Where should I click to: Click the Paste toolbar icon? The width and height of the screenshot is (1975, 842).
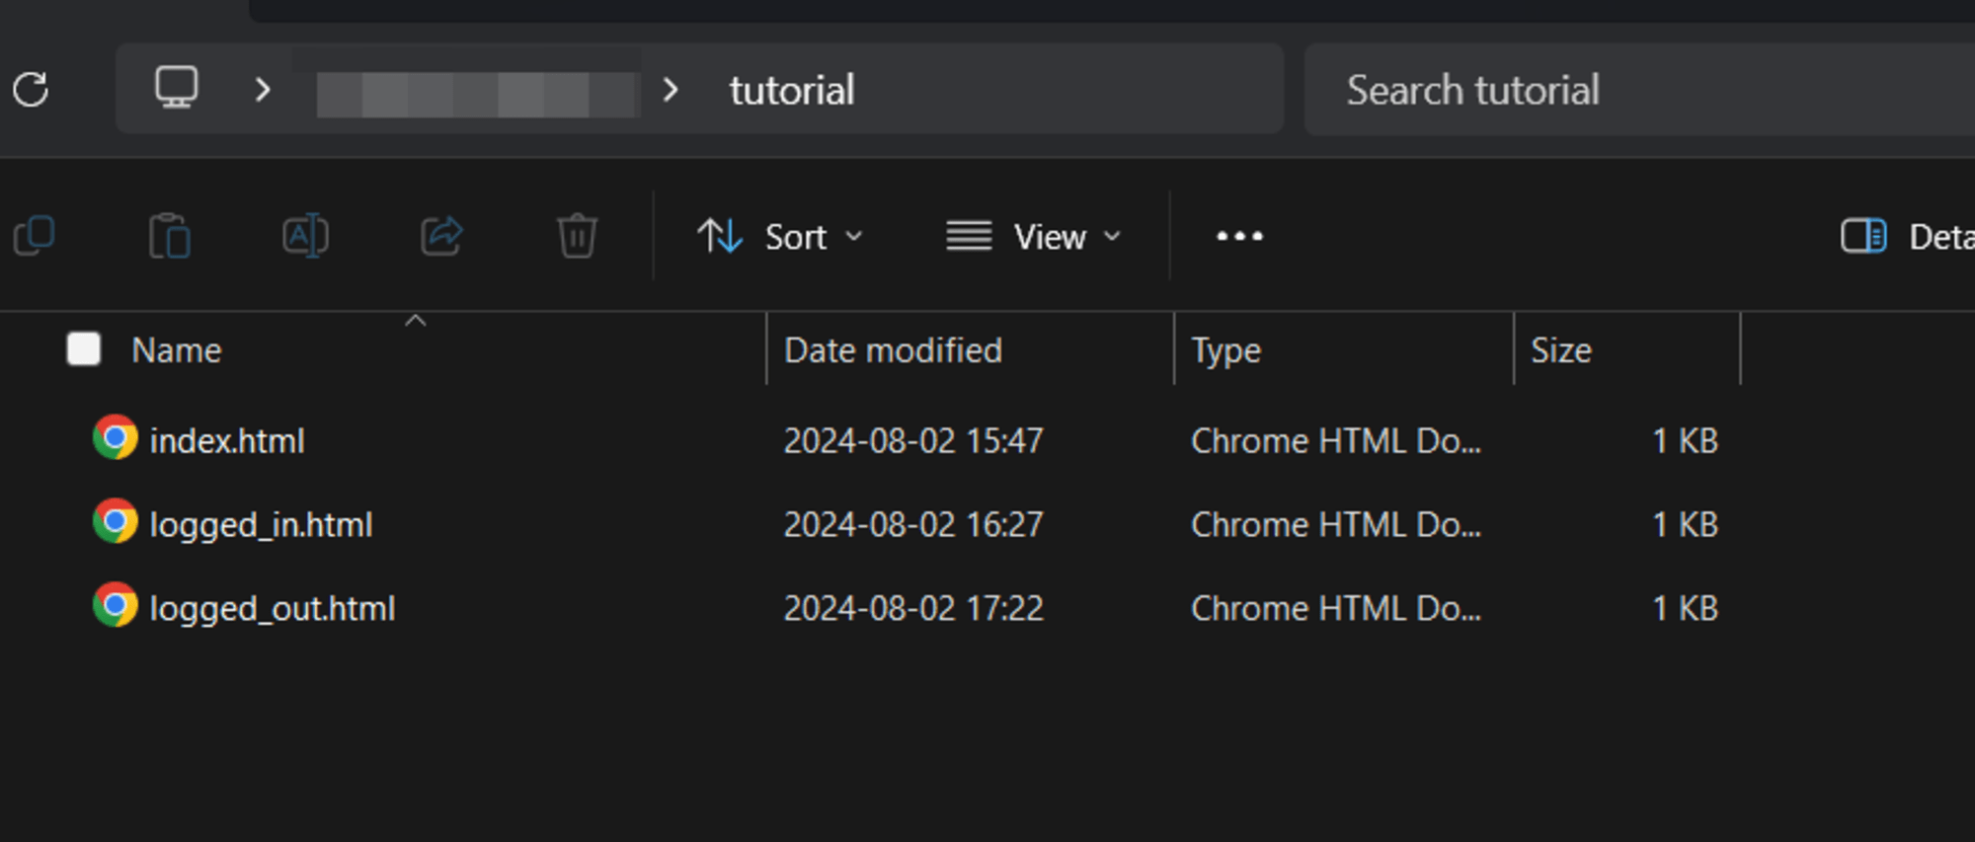point(170,236)
